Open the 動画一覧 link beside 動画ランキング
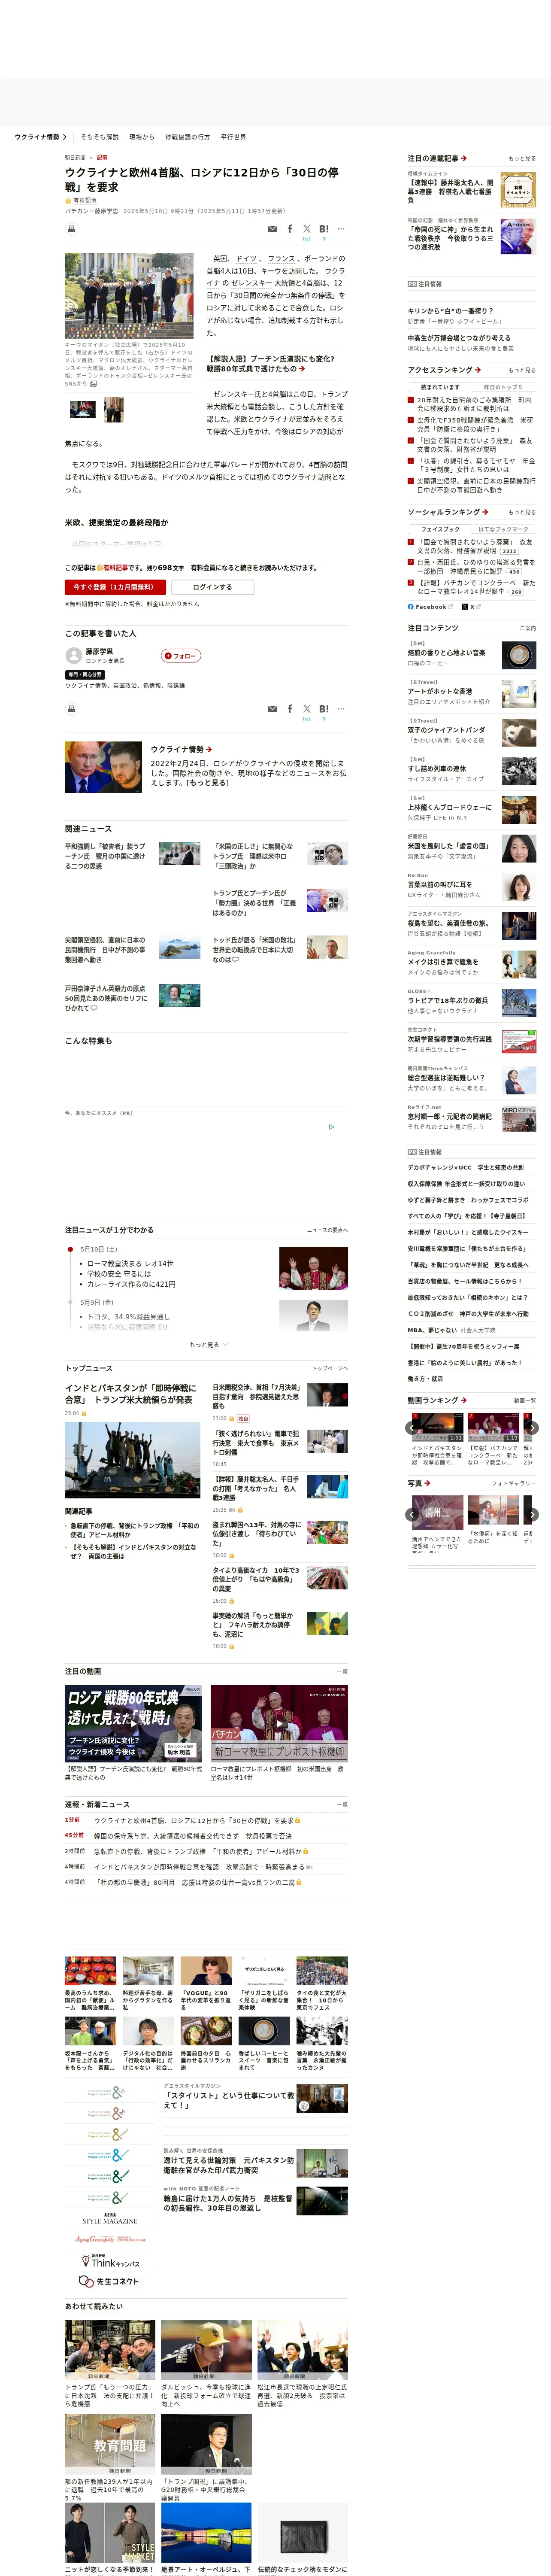Viewport: 551px width, 2576px height. tap(525, 1400)
